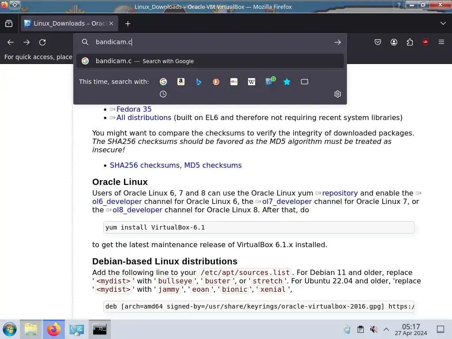Add the VirtualBox search engine shortcut
Screen dimensions: 452x339
coord(270,81)
